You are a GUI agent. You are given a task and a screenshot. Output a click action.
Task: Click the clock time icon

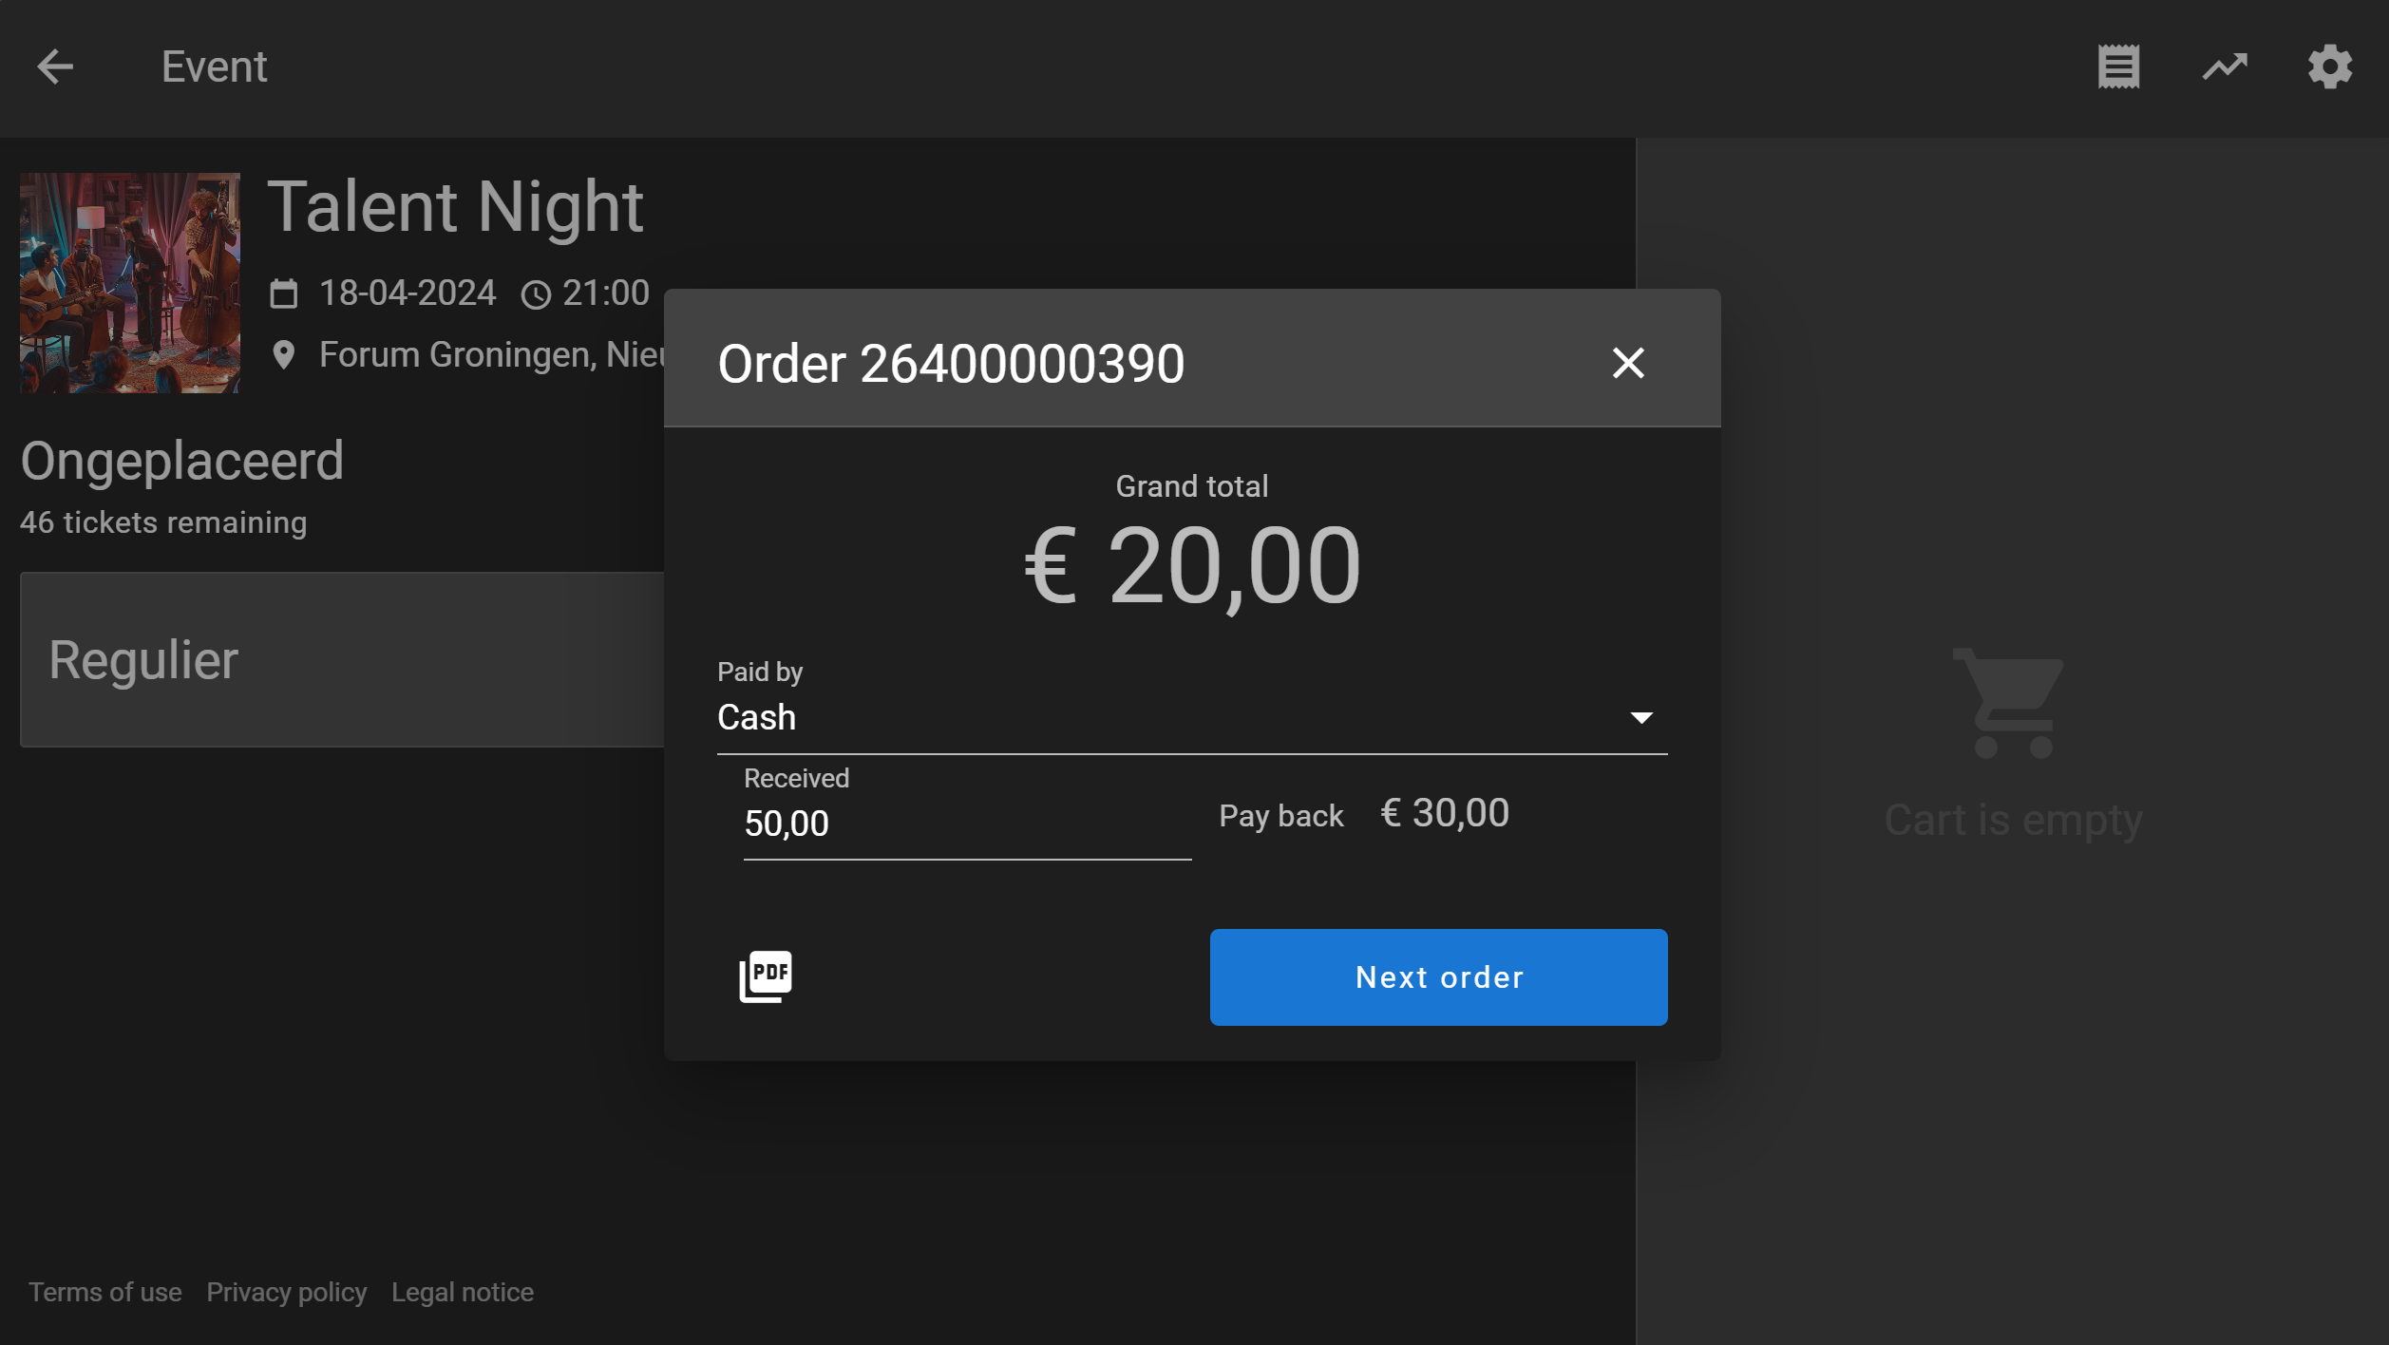536,294
